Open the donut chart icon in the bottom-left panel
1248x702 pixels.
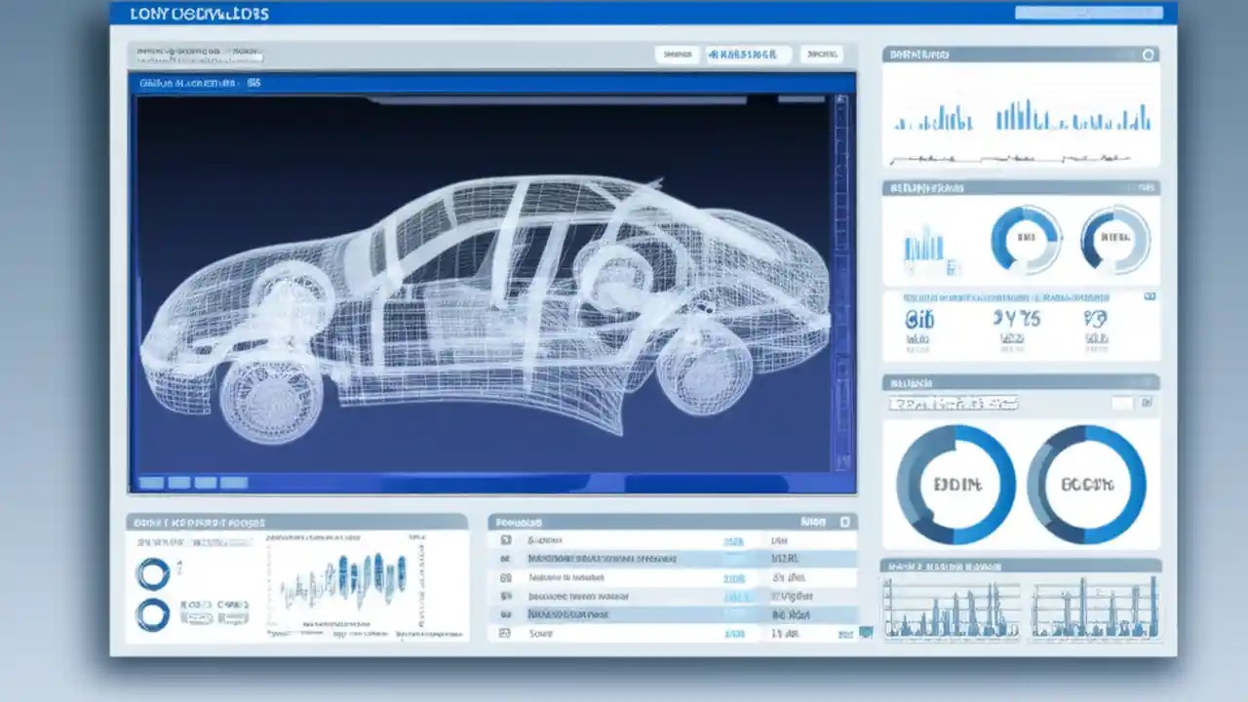153,573
